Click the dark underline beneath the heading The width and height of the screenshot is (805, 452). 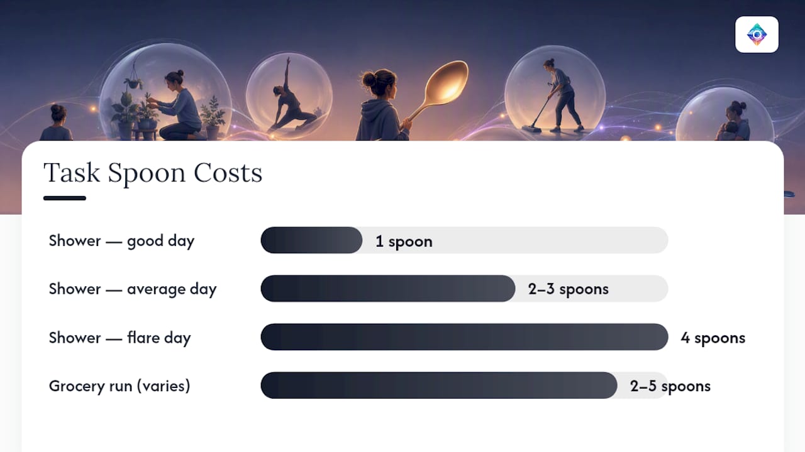65,198
